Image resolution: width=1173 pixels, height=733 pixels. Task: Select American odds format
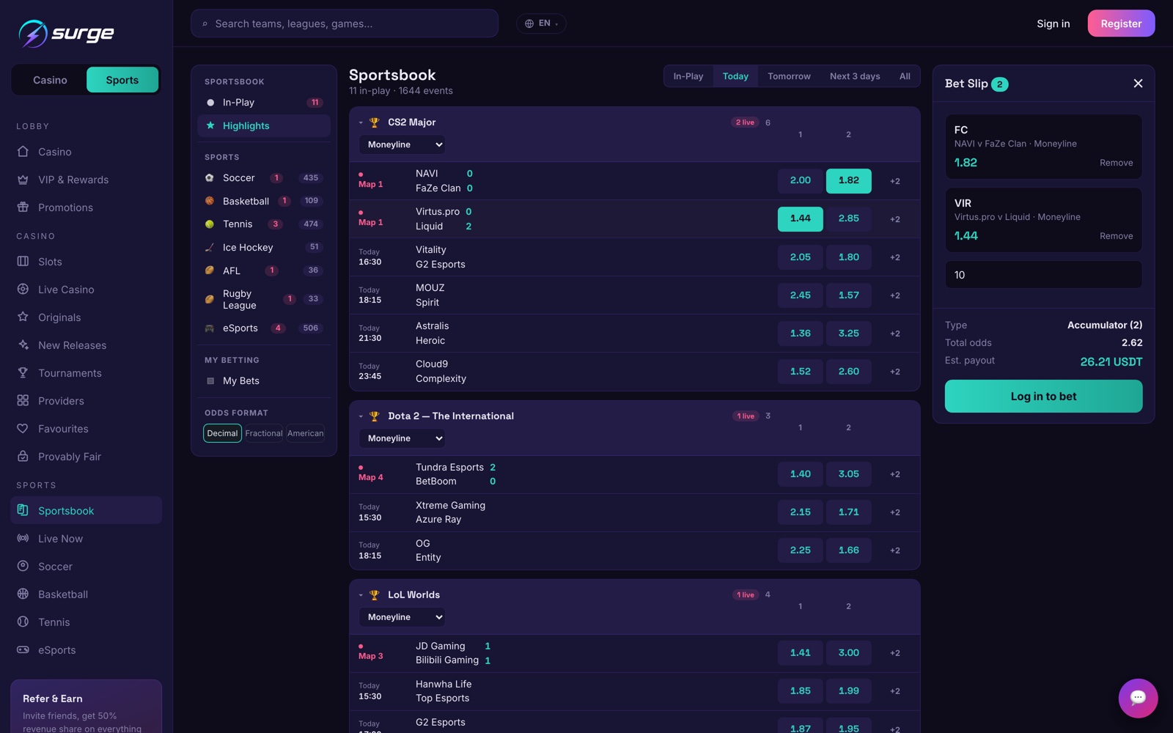(x=306, y=433)
